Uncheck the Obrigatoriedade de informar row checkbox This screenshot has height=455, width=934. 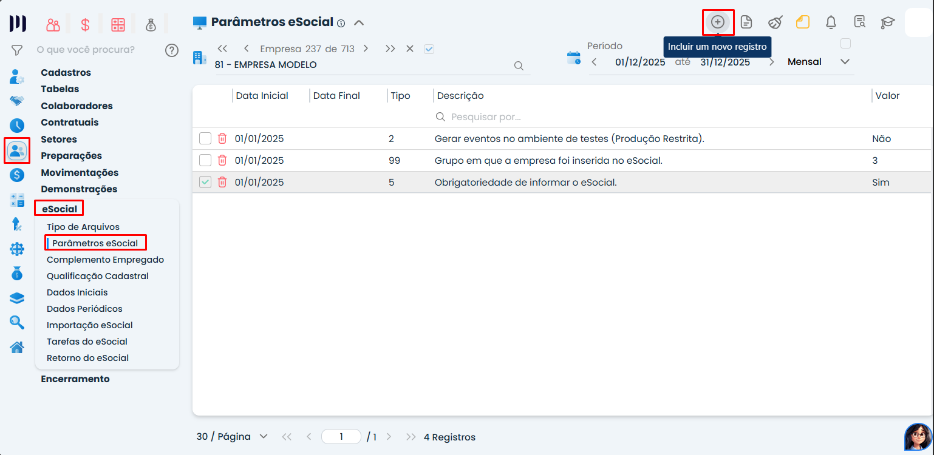coord(205,182)
